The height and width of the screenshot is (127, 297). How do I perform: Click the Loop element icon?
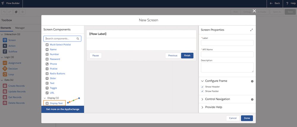[5, 74]
